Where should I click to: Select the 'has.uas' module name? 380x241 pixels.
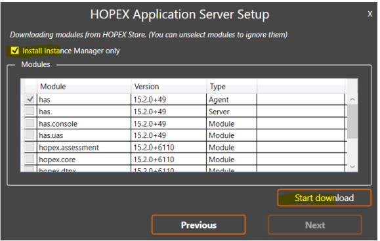point(51,135)
